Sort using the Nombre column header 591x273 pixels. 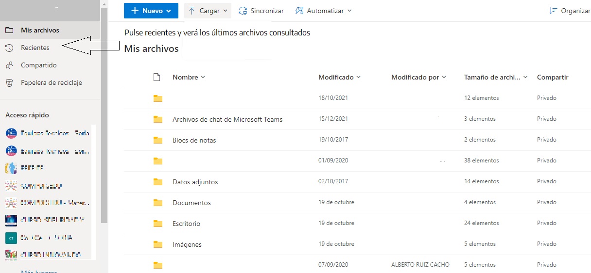189,77
